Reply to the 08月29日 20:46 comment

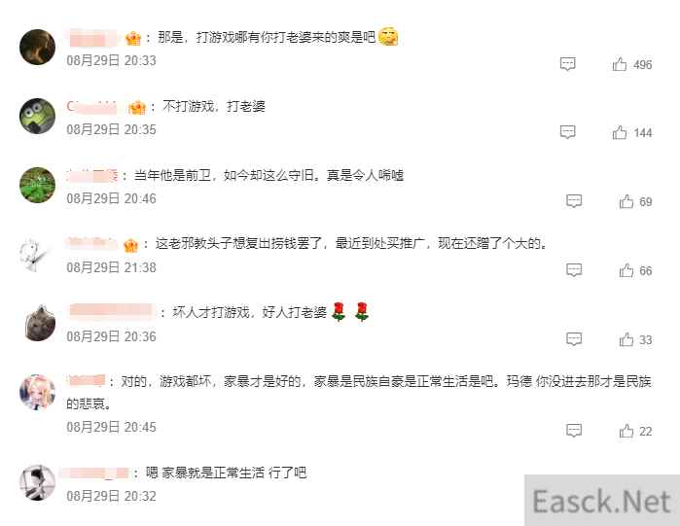pyautogui.click(x=574, y=200)
